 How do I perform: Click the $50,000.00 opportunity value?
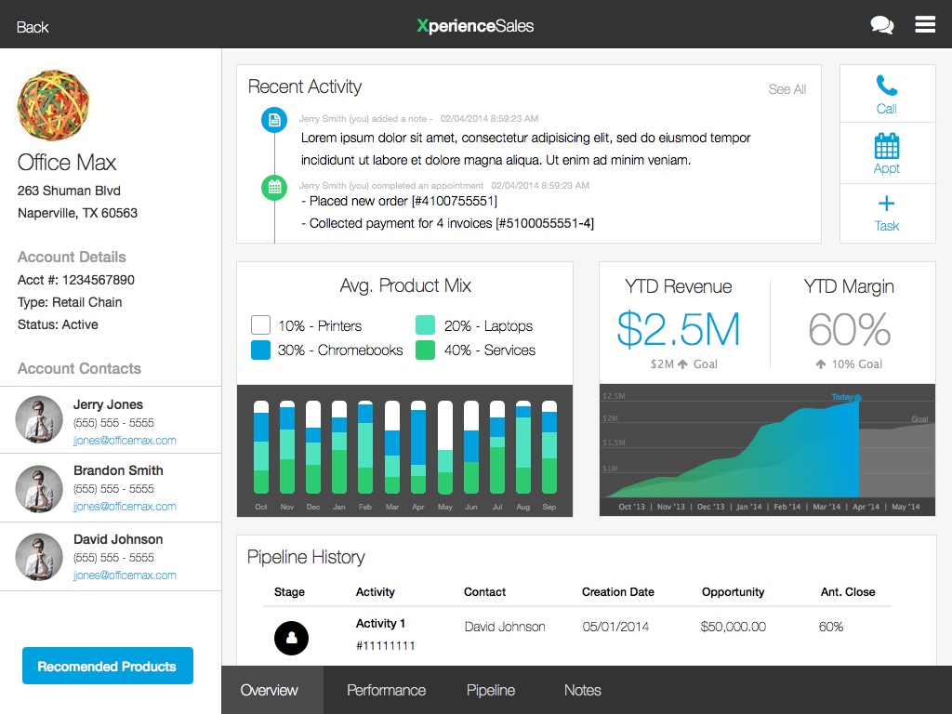[733, 627]
